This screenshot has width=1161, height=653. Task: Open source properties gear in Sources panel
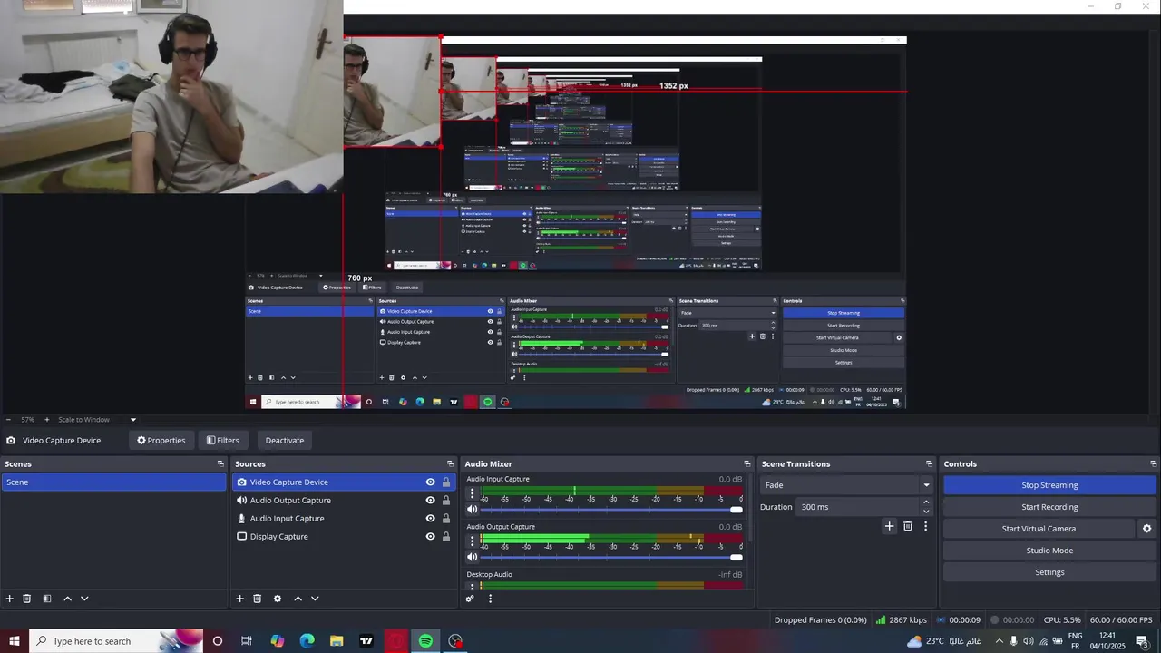pos(278,599)
